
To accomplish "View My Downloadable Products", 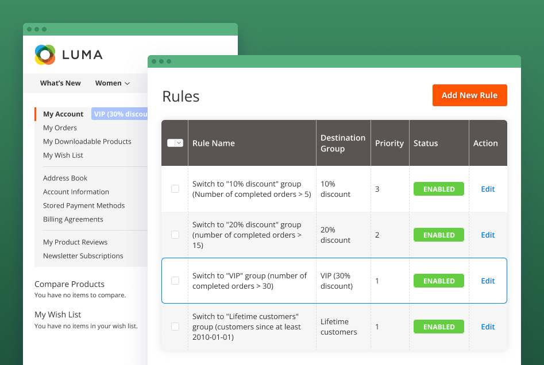I will coord(87,141).
